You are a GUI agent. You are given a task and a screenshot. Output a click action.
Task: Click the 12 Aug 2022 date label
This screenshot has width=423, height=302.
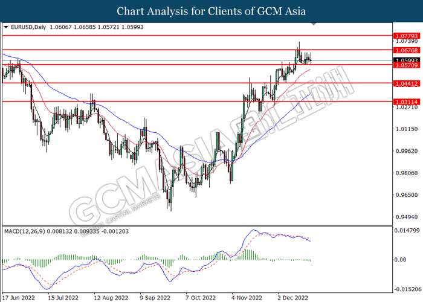111,298
